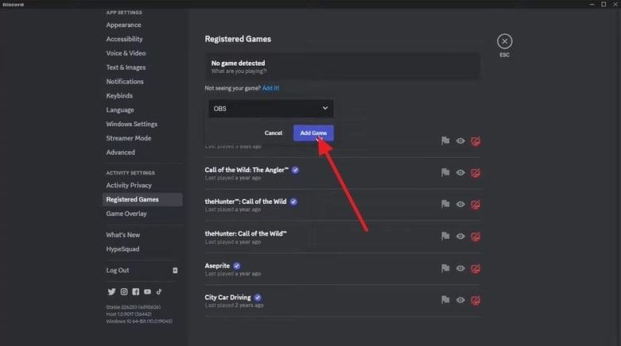The height and width of the screenshot is (346, 621).
Task: Open Text & Images settings
Action: [126, 67]
